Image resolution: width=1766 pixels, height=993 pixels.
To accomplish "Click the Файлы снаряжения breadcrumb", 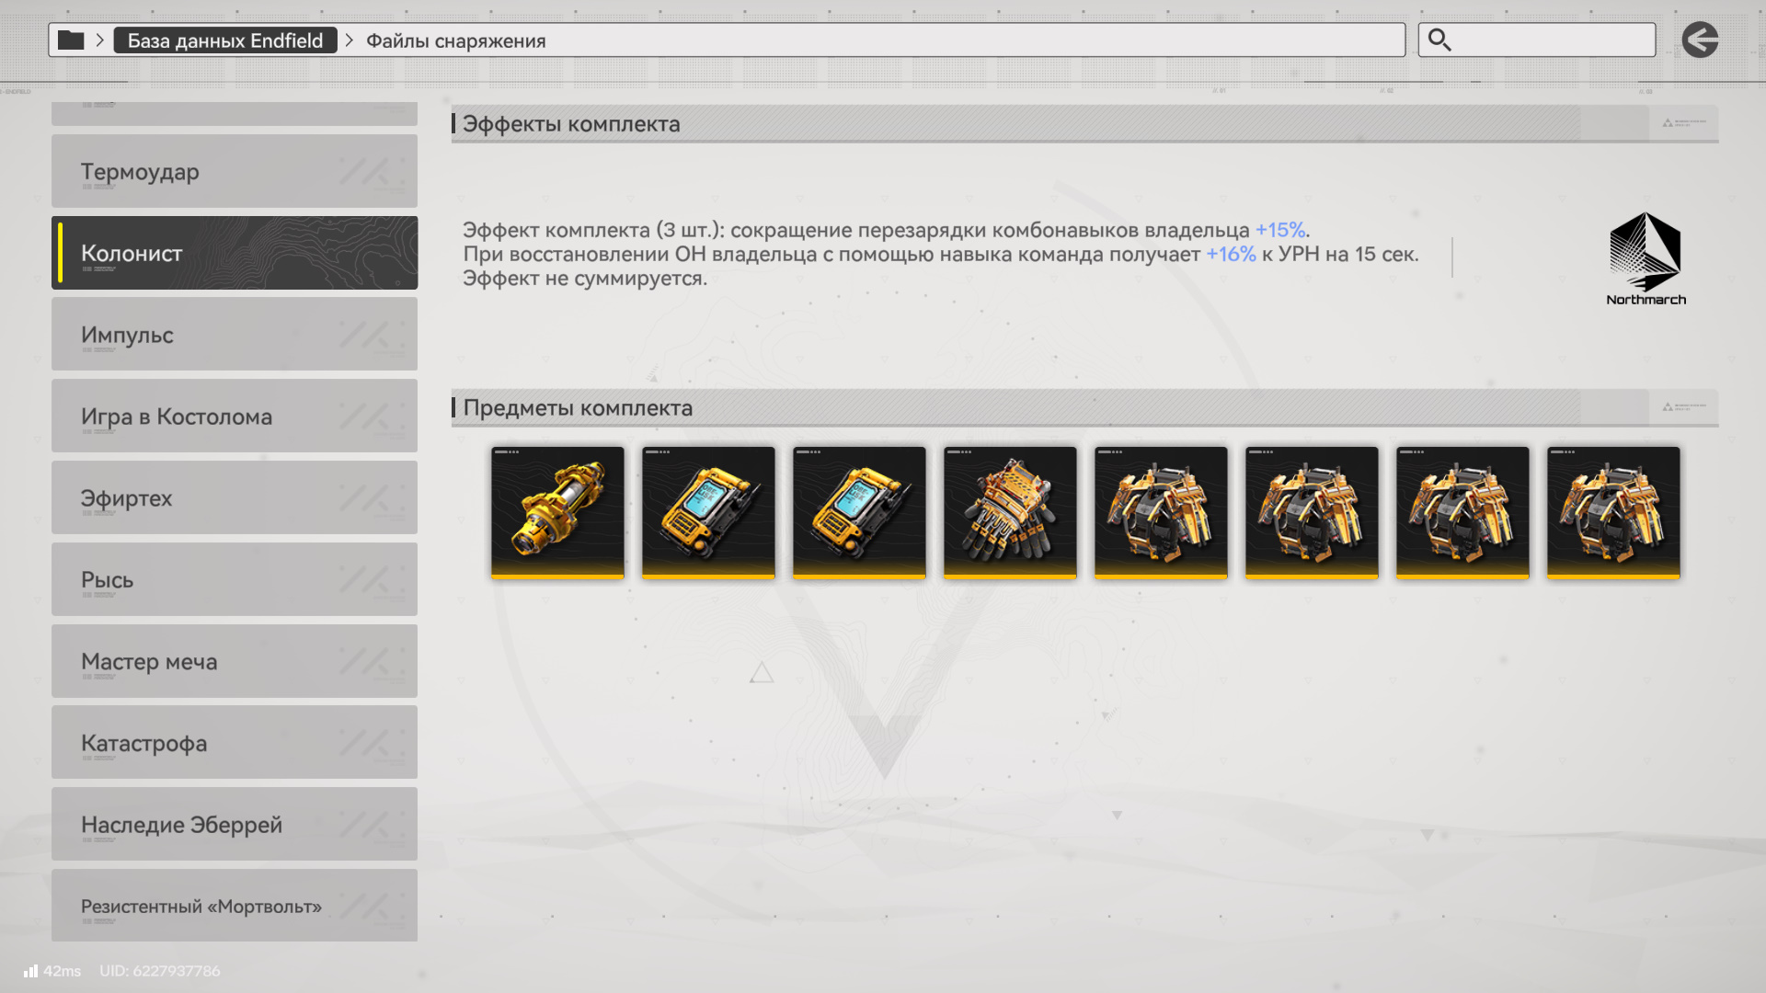I will pyautogui.click(x=456, y=40).
